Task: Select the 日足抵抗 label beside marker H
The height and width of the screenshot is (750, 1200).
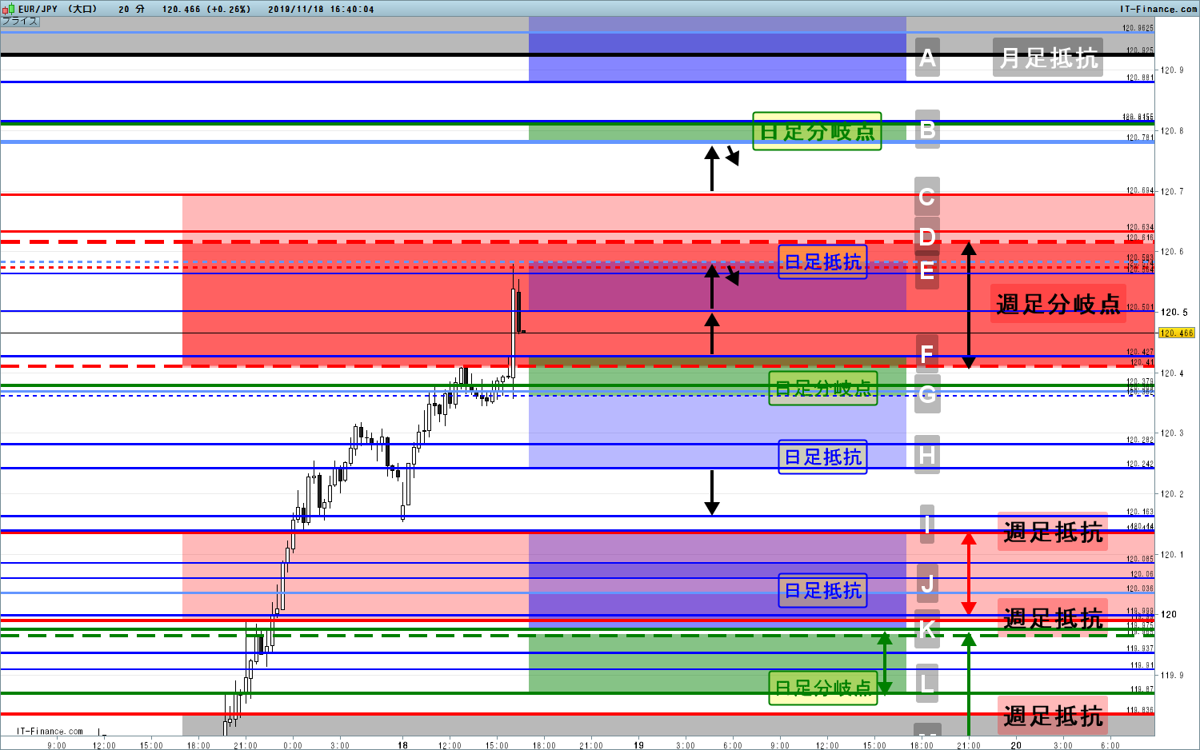Action: 822,457
